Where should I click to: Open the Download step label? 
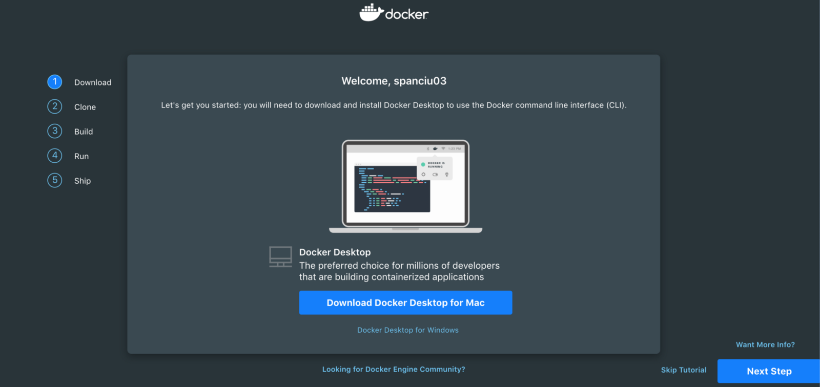(x=93, y=82)
